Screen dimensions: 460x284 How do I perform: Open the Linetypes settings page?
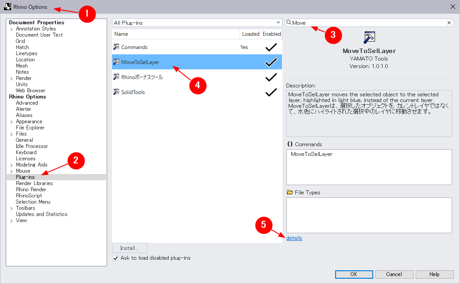point(27,53)
